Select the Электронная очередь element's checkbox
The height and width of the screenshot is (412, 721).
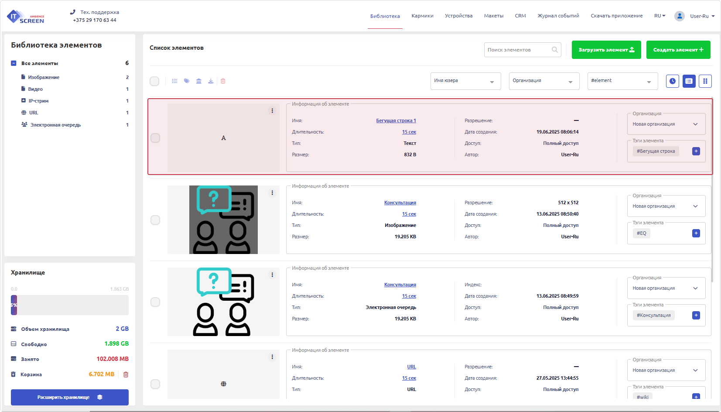point(155,302)
